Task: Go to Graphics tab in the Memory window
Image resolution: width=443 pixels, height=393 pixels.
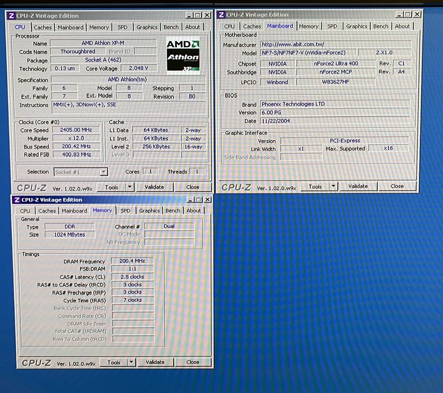Action: [x=149, y=211]
